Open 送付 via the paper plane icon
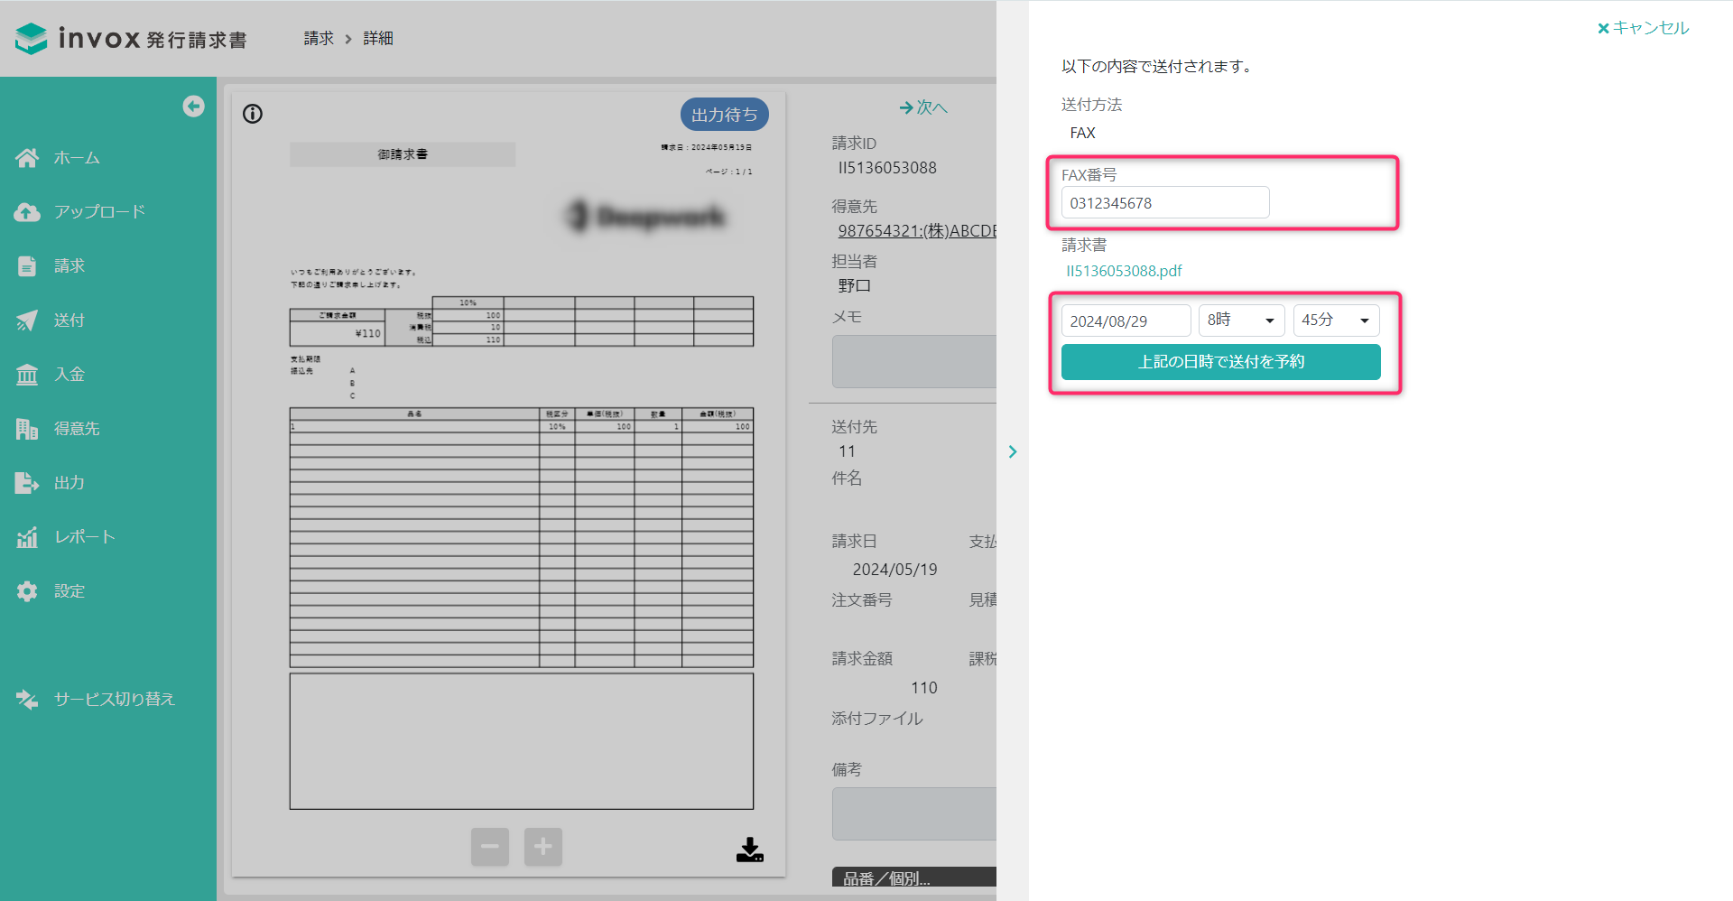Screen dimensions: 1733x901 [x=27, y=320]
